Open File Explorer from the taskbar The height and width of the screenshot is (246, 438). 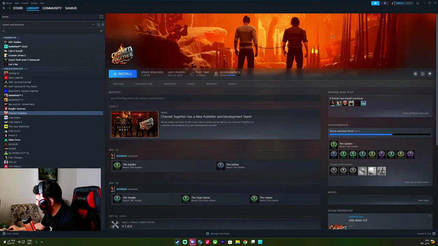237,242
